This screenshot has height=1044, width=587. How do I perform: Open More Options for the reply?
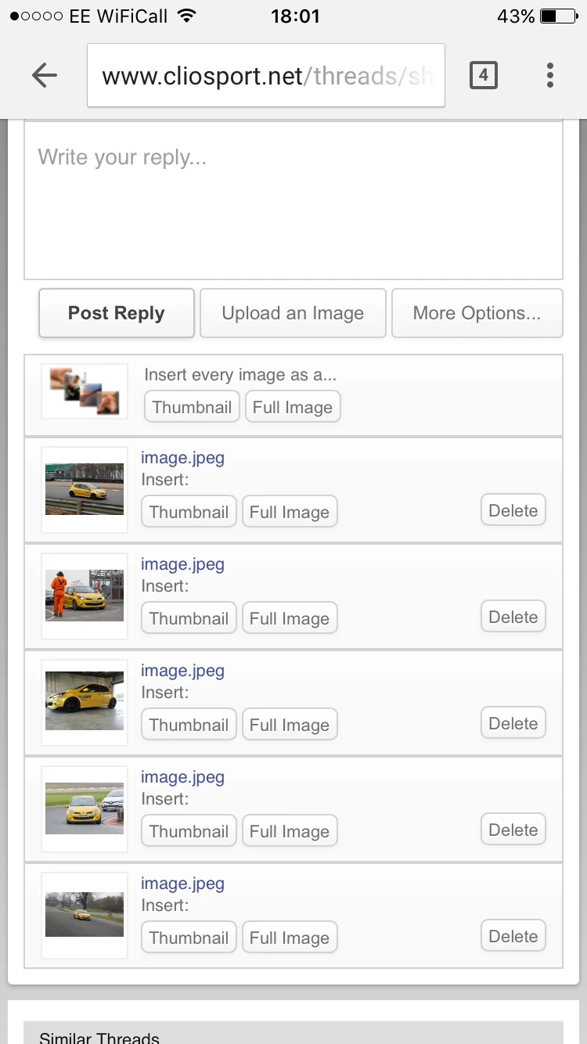click(x=477, y=313)
